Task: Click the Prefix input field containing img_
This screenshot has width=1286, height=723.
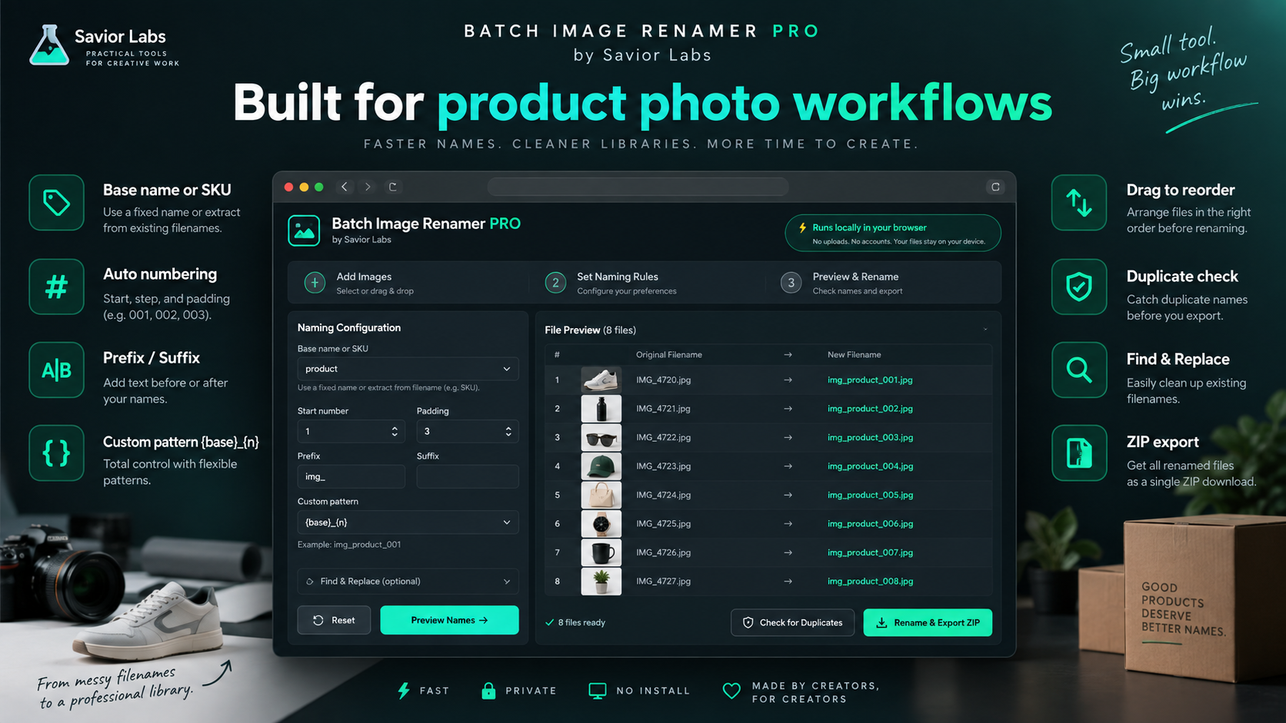Action: [351, 476]
